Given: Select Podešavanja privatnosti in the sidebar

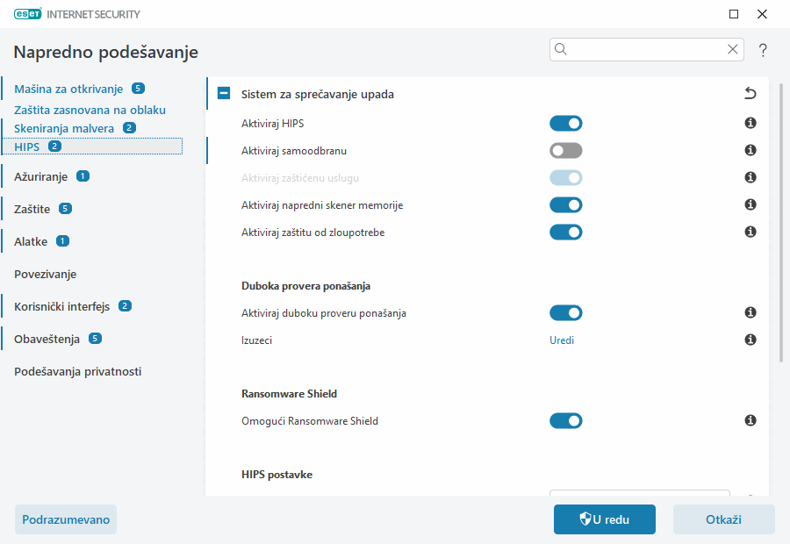Looking at the screenshot, I should pyautogui.click(x=77, y=371).
